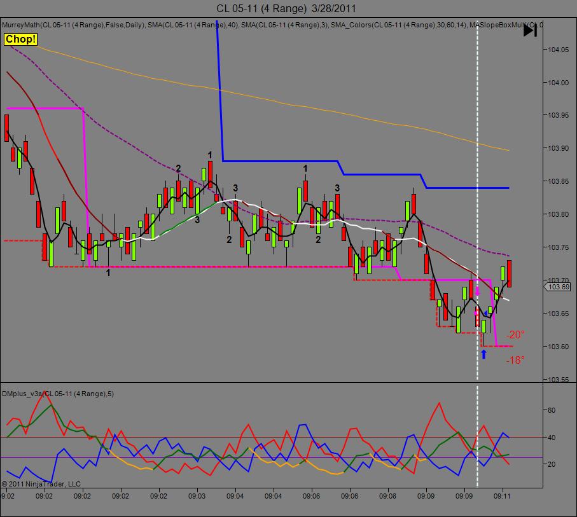Click the 103.75 price axis label
577x517 pixels.
558,247
